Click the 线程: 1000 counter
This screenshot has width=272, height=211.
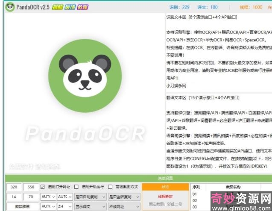tap(251, 7)
